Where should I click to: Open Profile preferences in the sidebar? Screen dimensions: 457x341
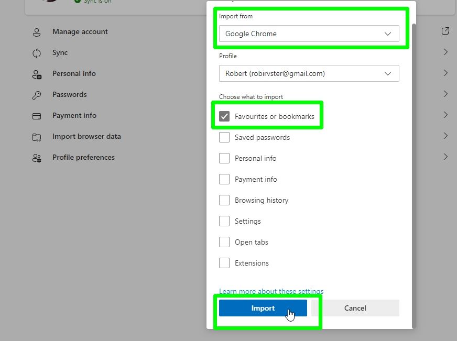tap(83, 157)
